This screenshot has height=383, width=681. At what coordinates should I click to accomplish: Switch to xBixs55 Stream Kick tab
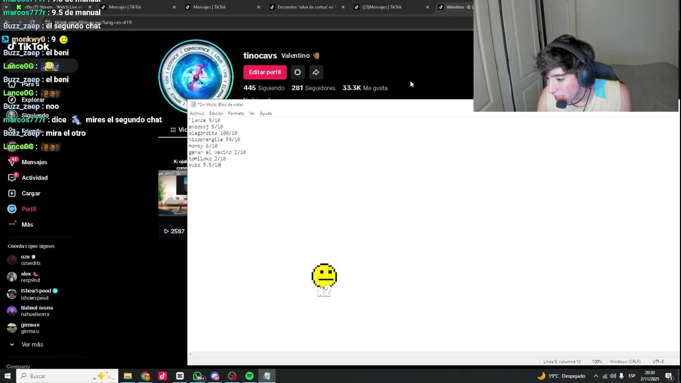(53, 7)
